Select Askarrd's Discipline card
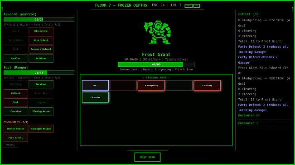 click(41, 31)
